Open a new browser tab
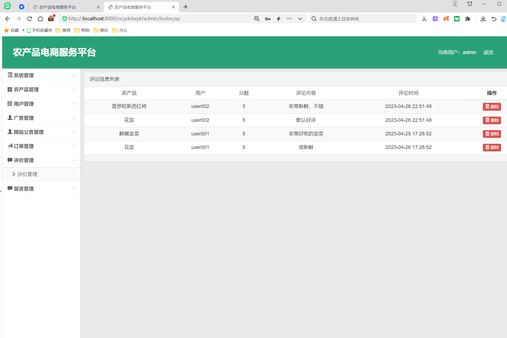Screen dimensions: 507x338 point(186,7)
